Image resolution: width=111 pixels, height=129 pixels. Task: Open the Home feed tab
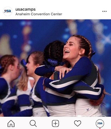pos(11,123)
